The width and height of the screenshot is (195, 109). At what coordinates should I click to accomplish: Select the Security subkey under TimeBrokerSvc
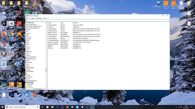(x=30, y=86)
